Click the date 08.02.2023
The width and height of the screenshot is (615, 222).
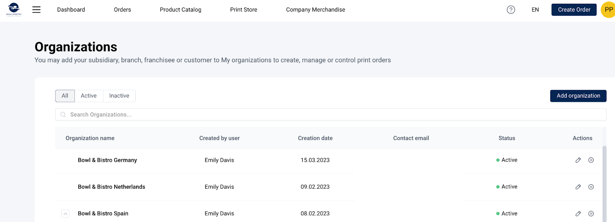[315, 214]
